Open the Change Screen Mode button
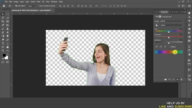 tap(7, 62)
